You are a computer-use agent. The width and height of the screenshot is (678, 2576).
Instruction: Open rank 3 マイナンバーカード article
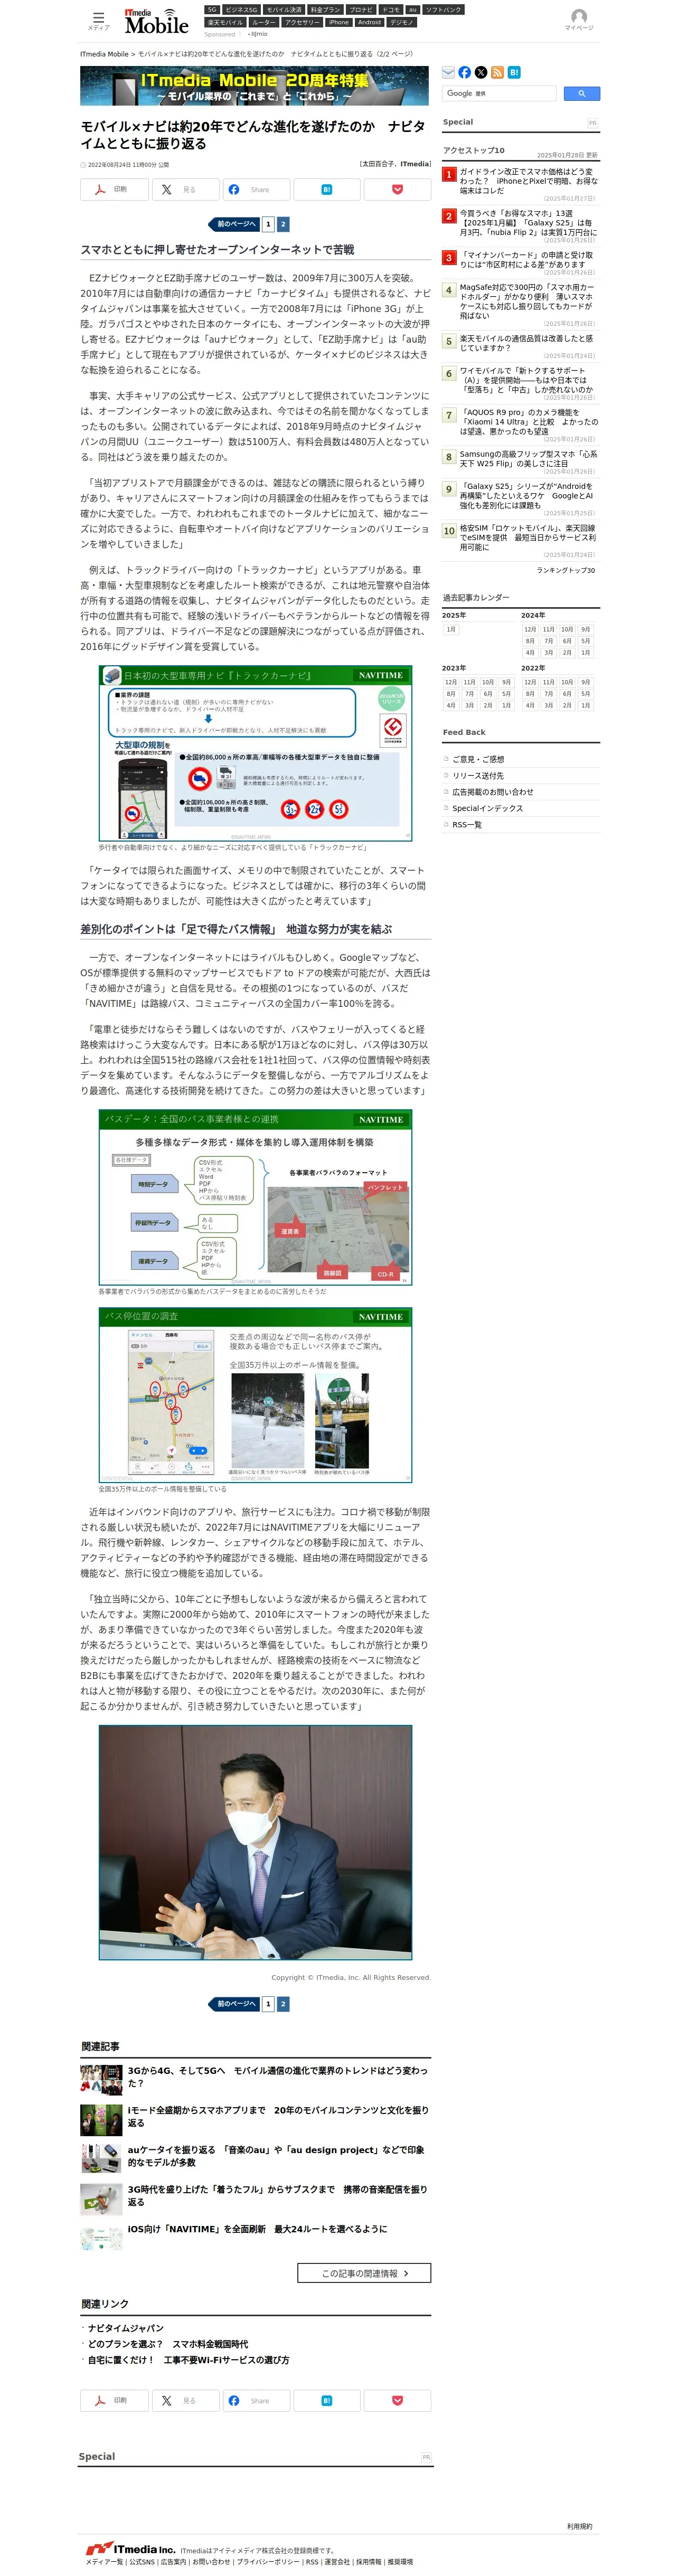(527, 260)
